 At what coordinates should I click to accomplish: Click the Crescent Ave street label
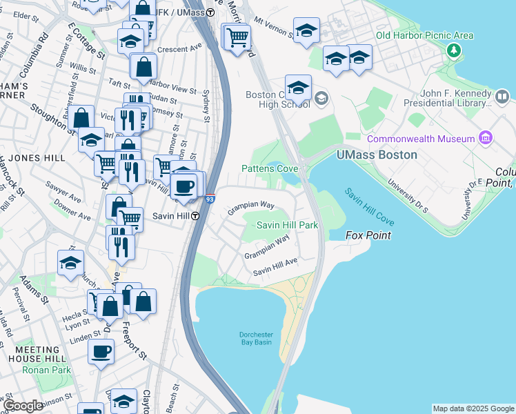[179, 48]
